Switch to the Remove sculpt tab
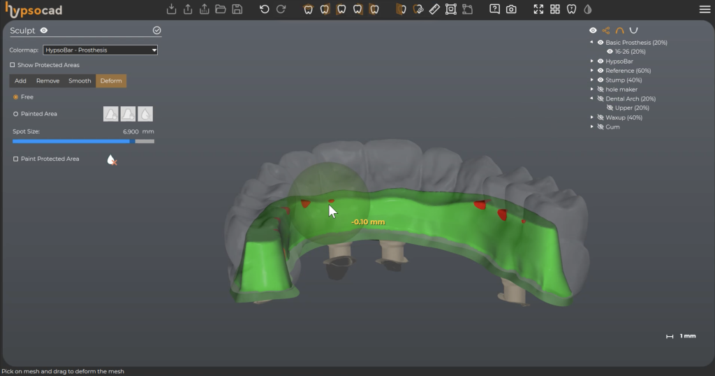 [47, 81]
